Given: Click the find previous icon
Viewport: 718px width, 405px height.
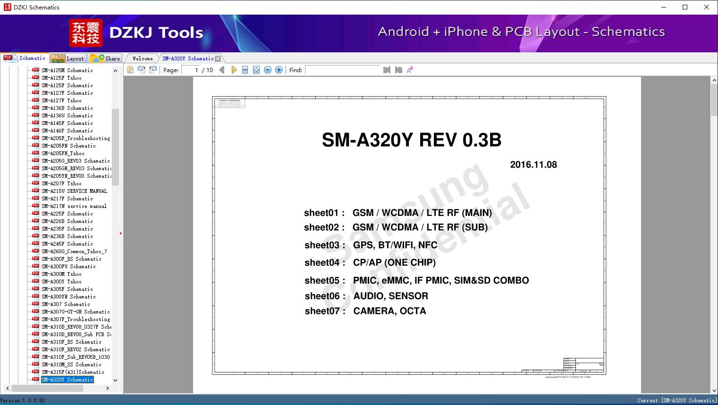Looking at the screenshot, I should tap(387, 70).
